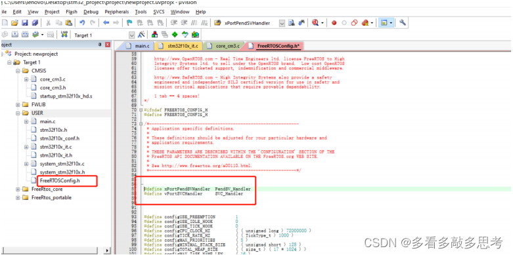Image resolution: width=513 pixels, height=255 pixels.
Task: Navigate forwards with the right arrow
Action: [116, 23]
